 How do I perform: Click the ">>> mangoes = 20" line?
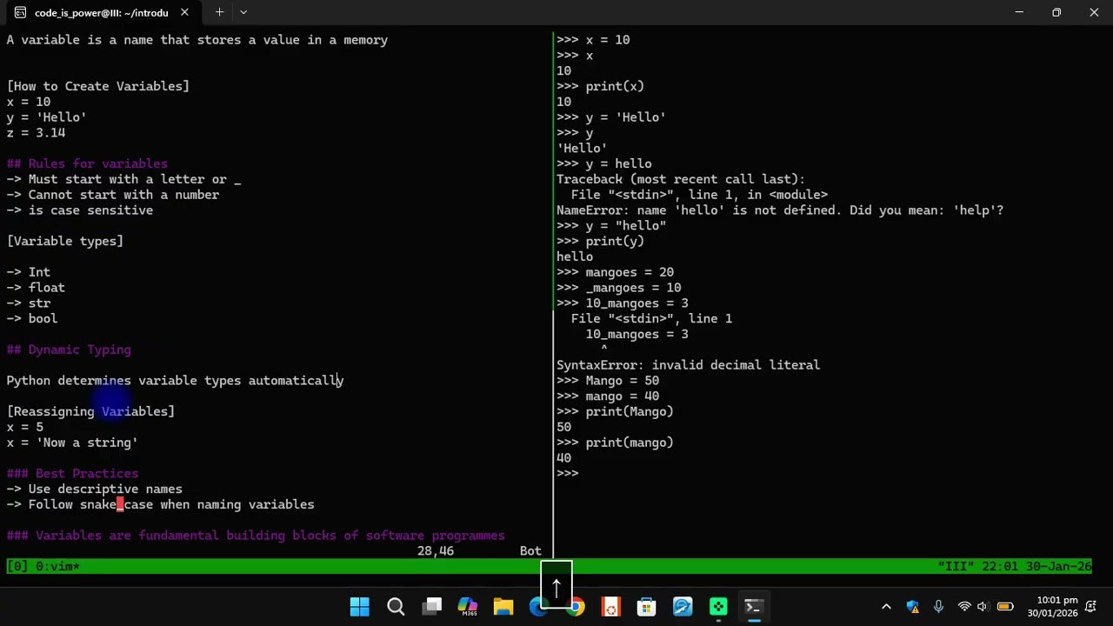[x=615, y=272]
